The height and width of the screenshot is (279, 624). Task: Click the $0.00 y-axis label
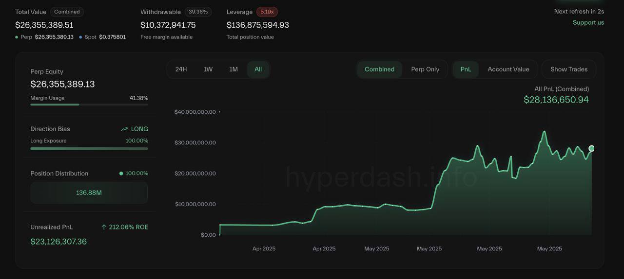pos(208,235)
